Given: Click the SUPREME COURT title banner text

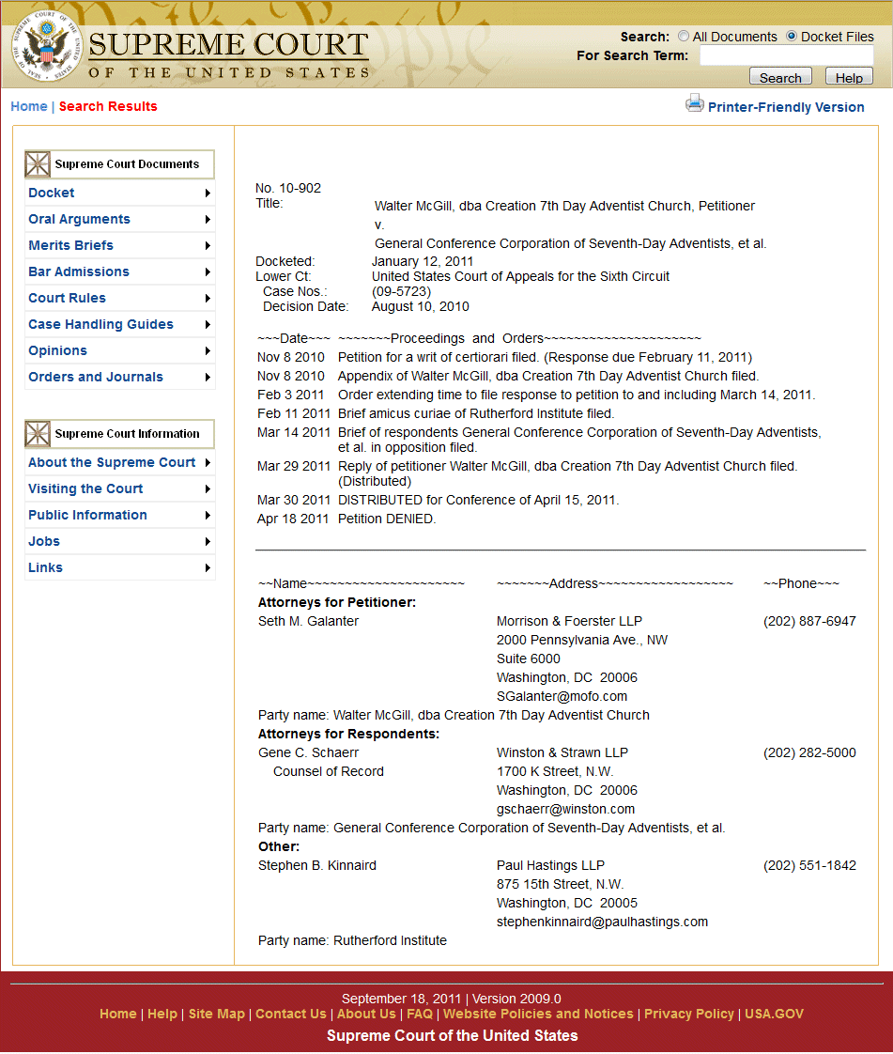Looking at the screenshot, I should click(x=228, y=45).
